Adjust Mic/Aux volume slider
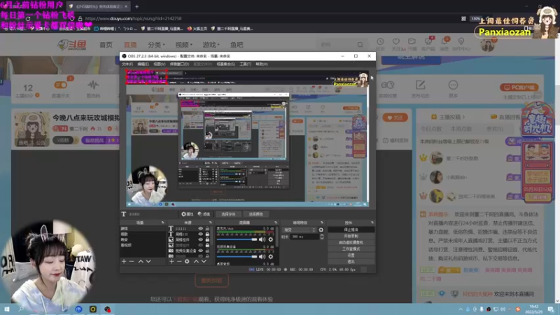The height and width of the screenshot is (315, 560). (x=237, y=239)
